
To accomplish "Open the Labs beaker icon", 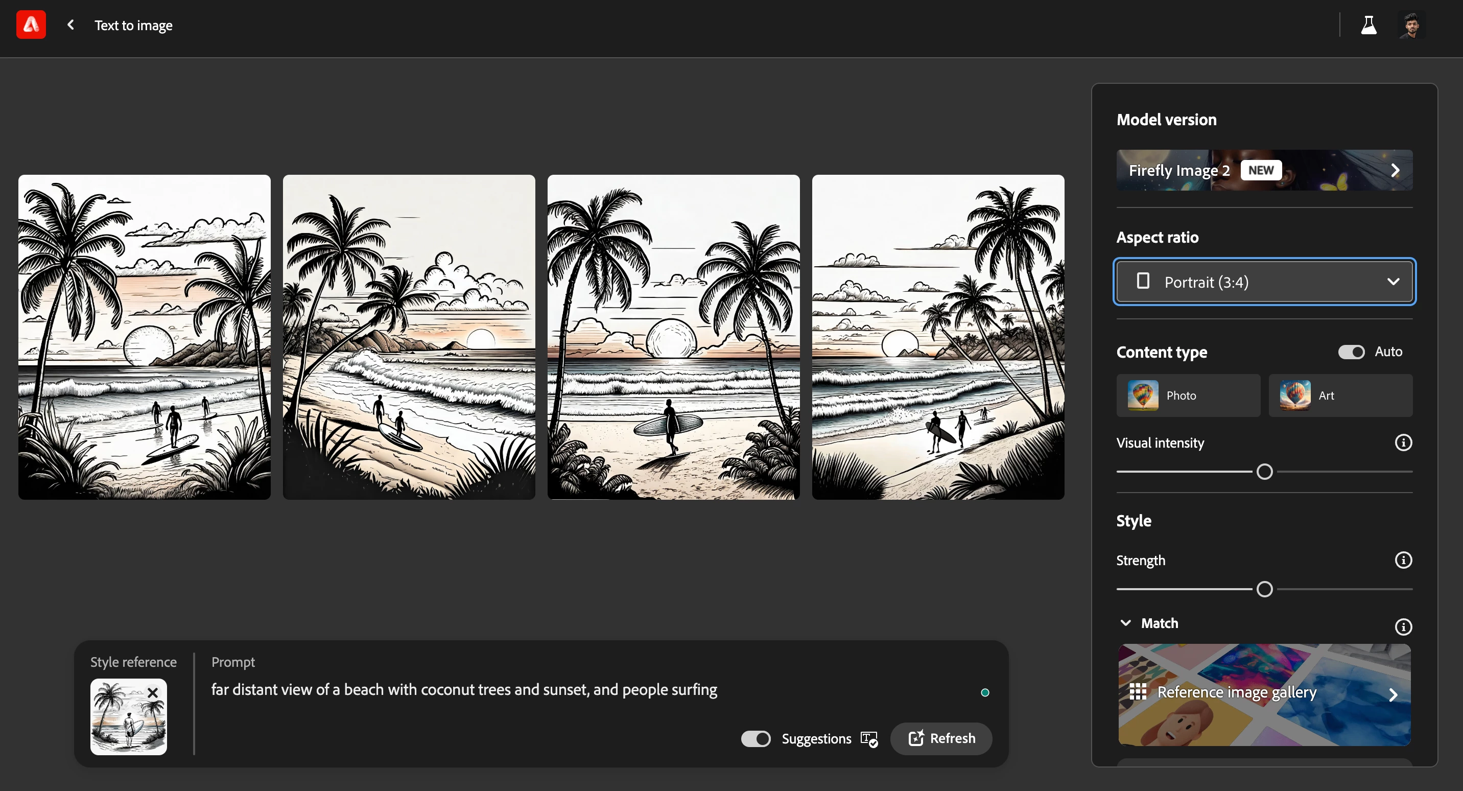I will point(1368,25).
